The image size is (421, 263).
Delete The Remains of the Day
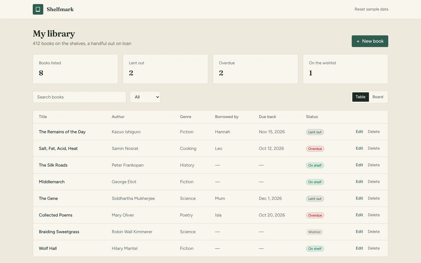(374, 132)
